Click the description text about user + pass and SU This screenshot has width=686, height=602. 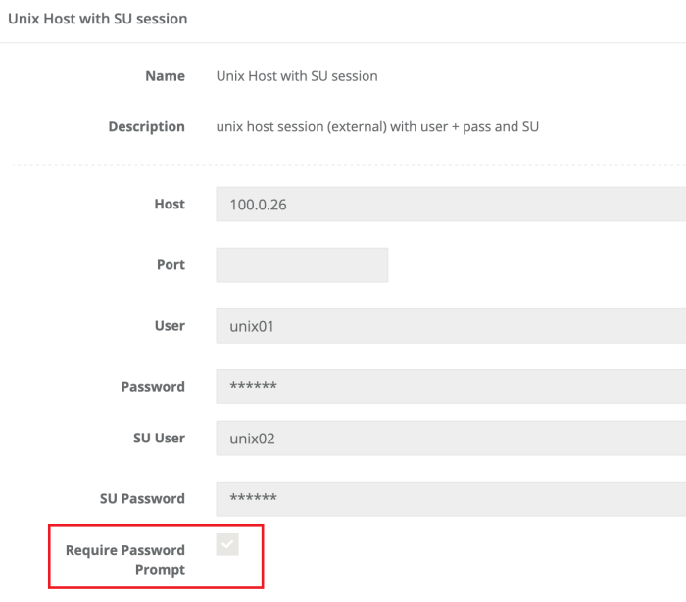pyautogui.click(x=377, y=127)
